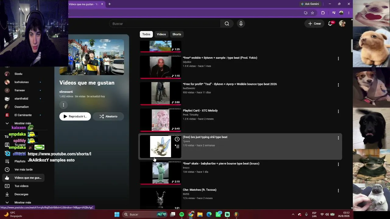Open playlist more-actions three-dot button
This screenshot has height=219, width=390.
(x=63, y=105)
